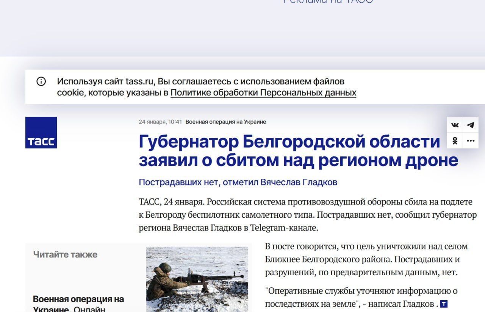This screenshot has width=485, height=312.
Task: Click the info icon in cookie notice
Action: (x=41, y=81)
